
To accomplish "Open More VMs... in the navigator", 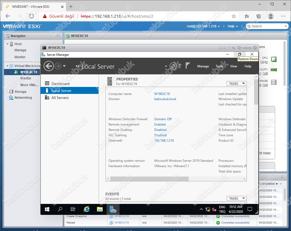I will pyautogui.click(x=29, y=85).
